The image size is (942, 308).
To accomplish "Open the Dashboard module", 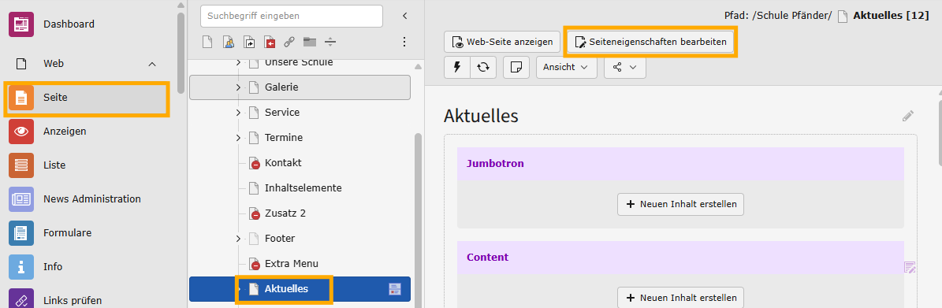I will 69,24.
